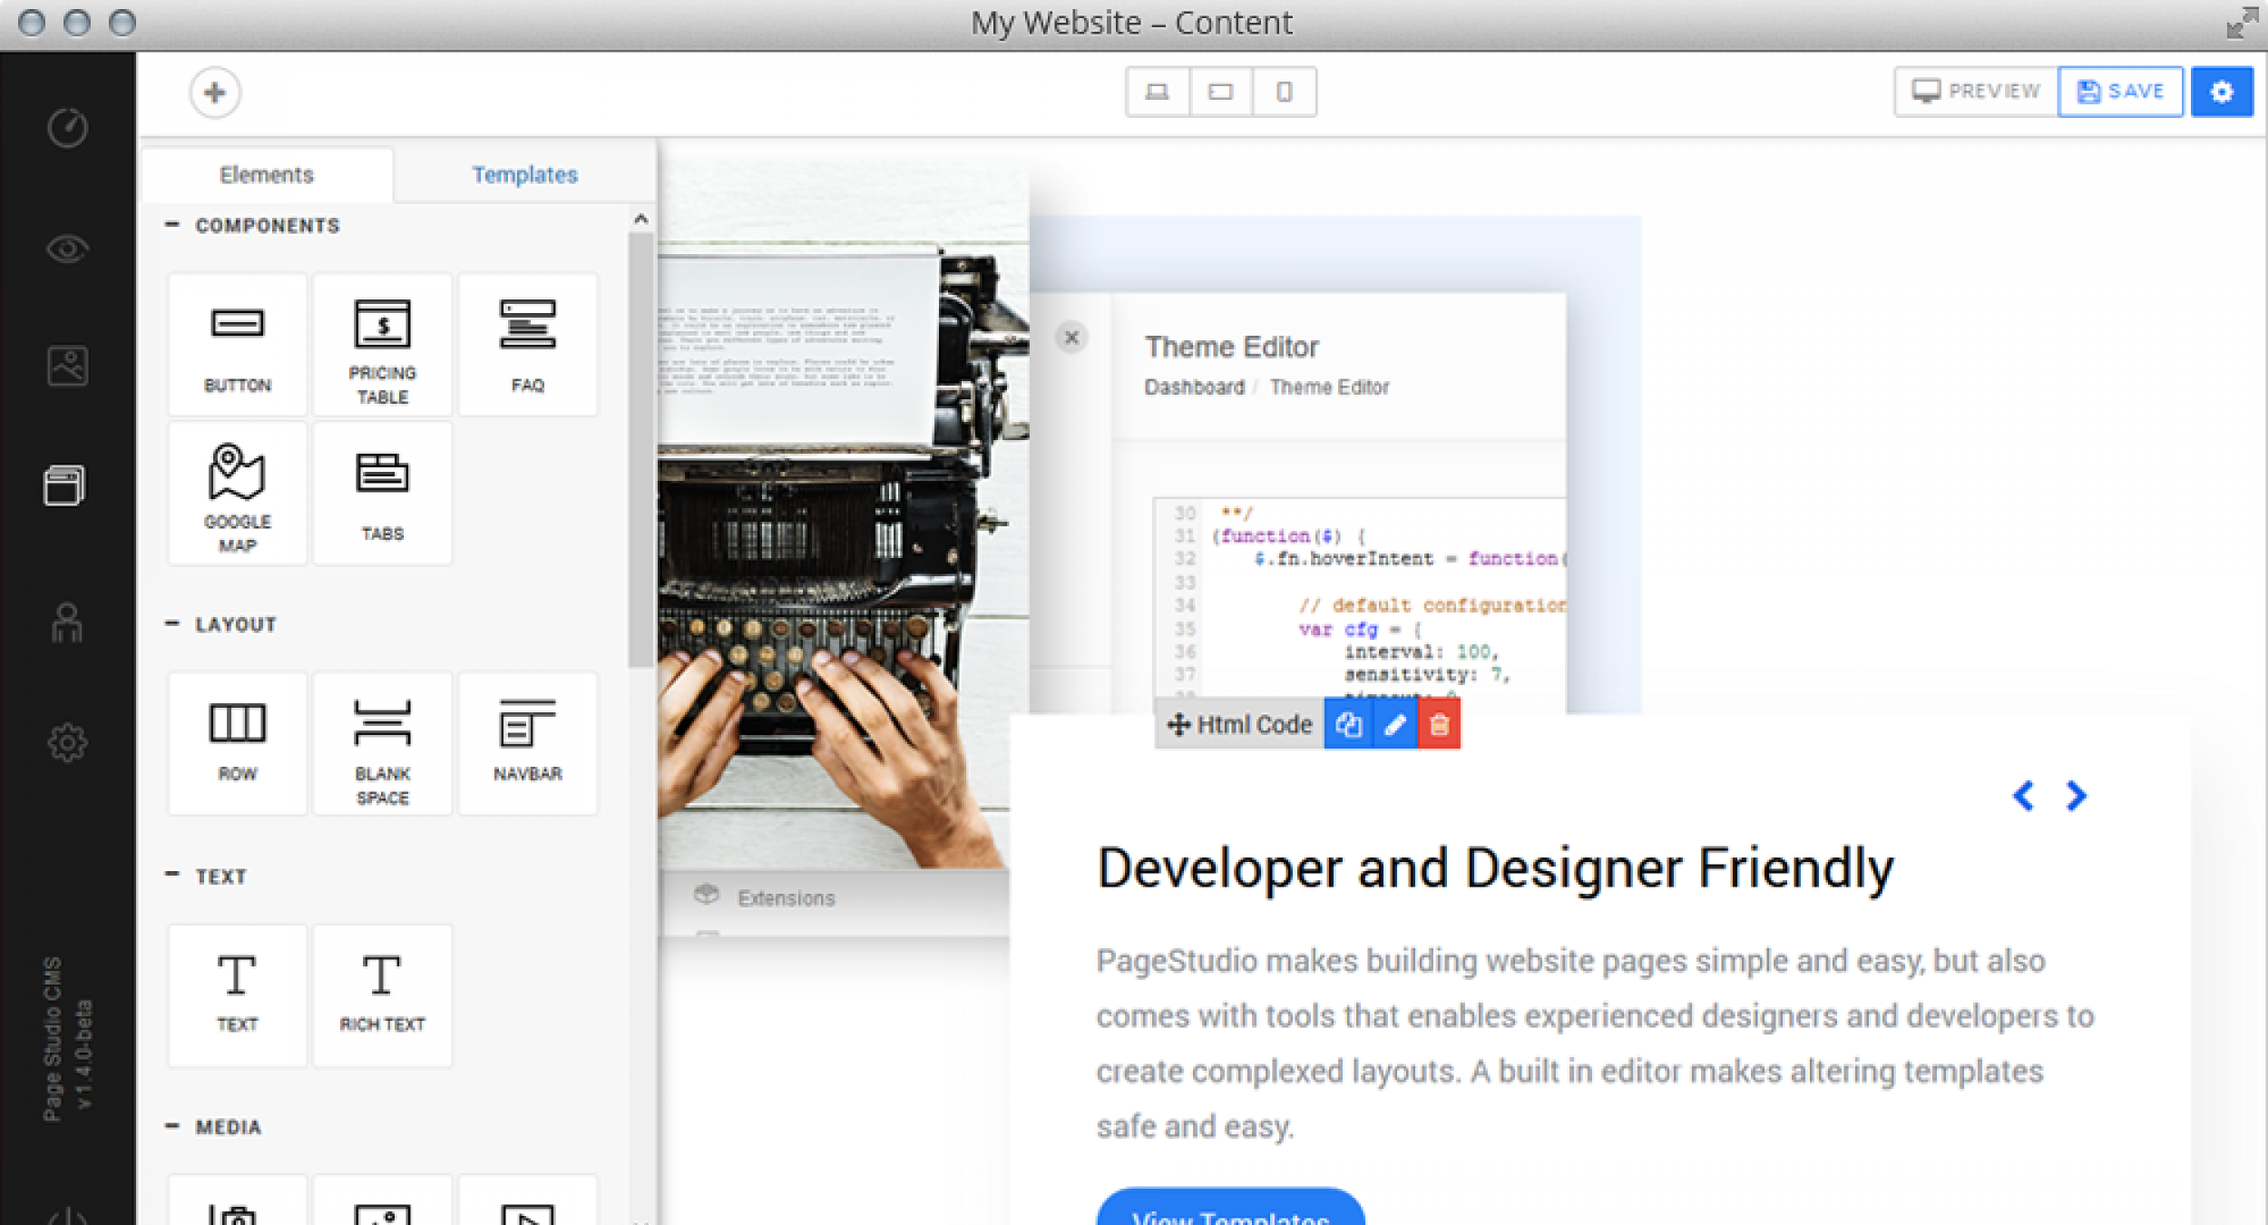Select the pages window icon in sidebar
The image size is (2268, 1225).
click(64, 485)
